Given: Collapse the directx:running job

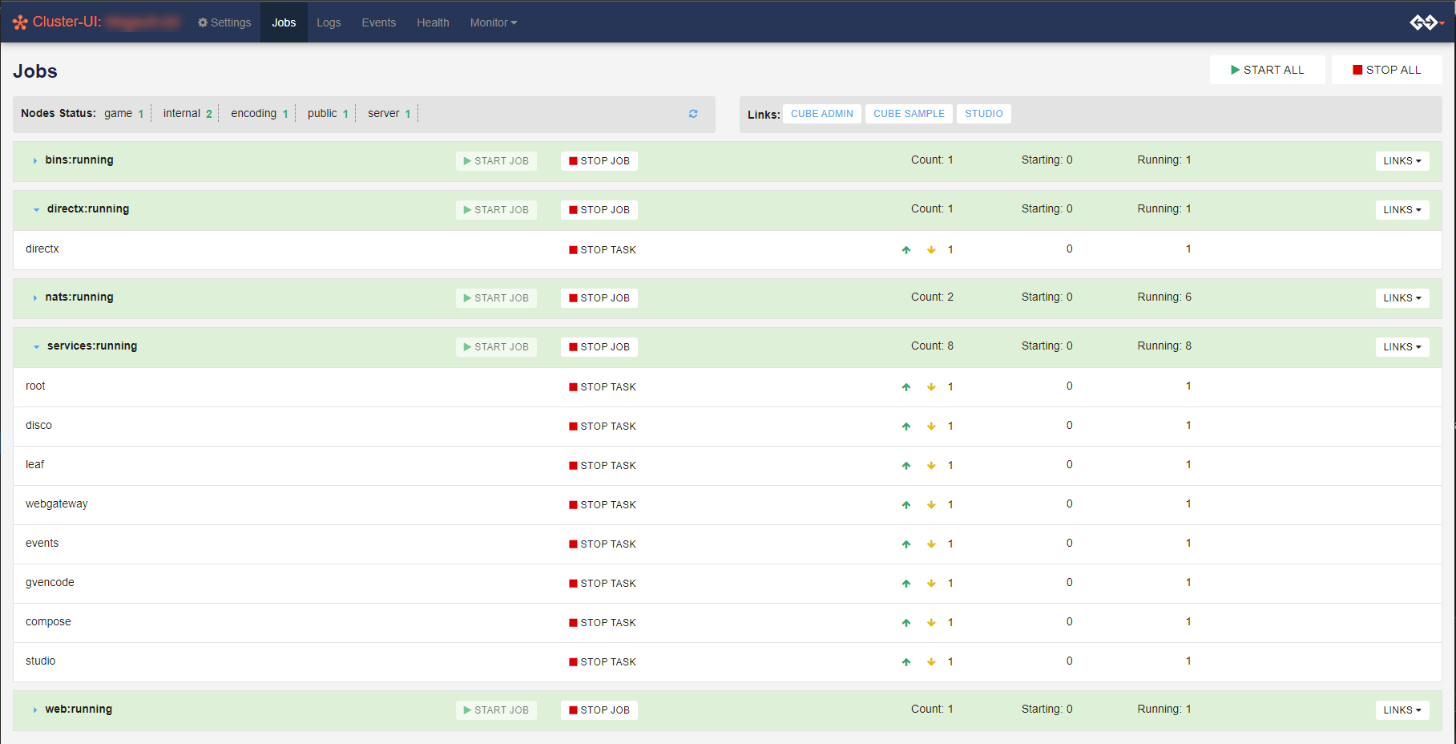Looking at the screenshot, I should coord(36,210).
